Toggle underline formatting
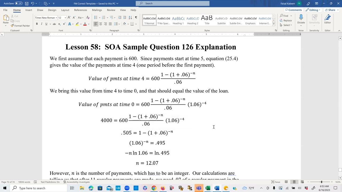Image resolution: width=342 pixels, height=192 pixels. coord(46,24)
